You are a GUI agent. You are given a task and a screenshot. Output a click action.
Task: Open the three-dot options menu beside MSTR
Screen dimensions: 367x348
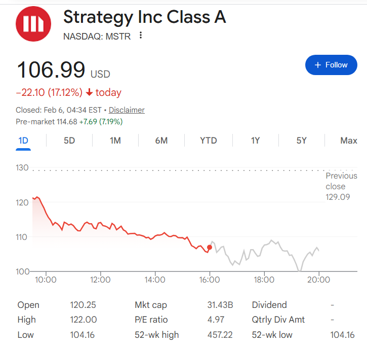[141, 36]
